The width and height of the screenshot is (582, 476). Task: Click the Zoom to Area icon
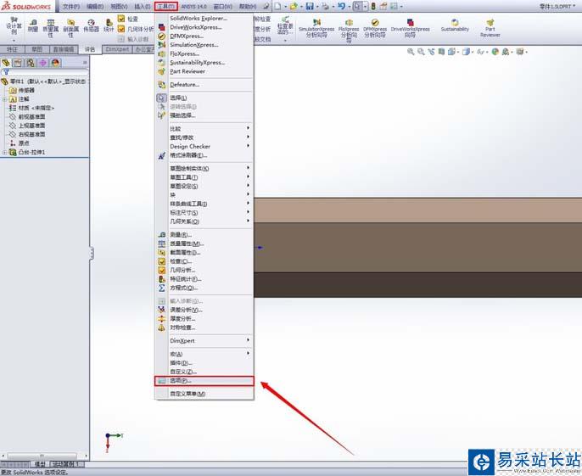click(421, 52)
